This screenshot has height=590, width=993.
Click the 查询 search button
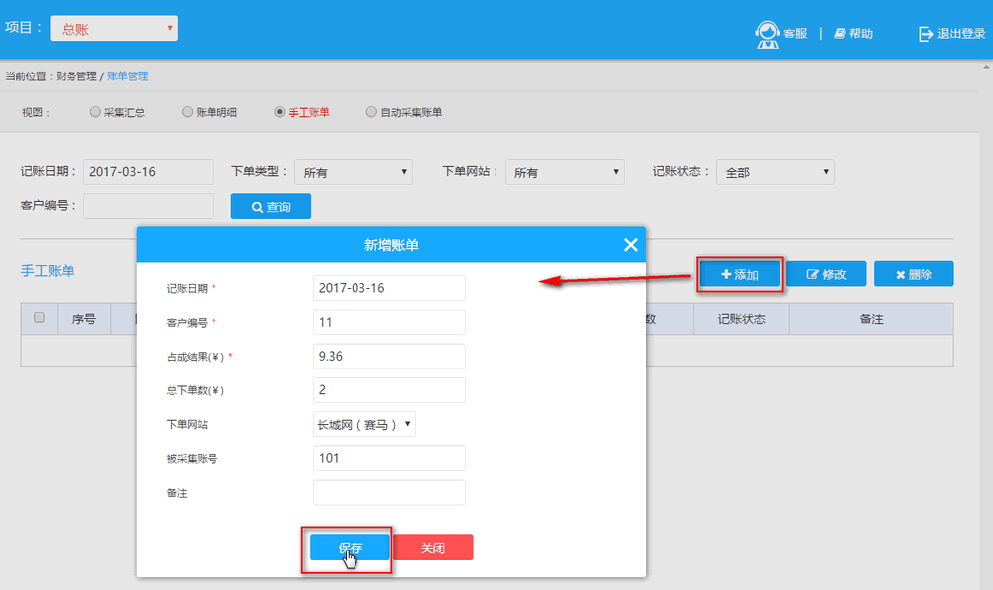coord(270,206)
